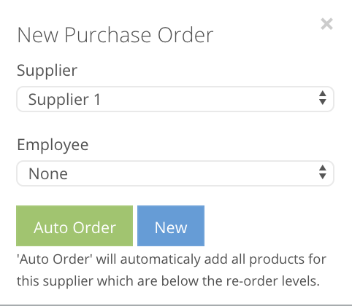This screenshot has height=306, width=352.
Task: Select the 'Supplier 1' value text
Action: (64, 100)
